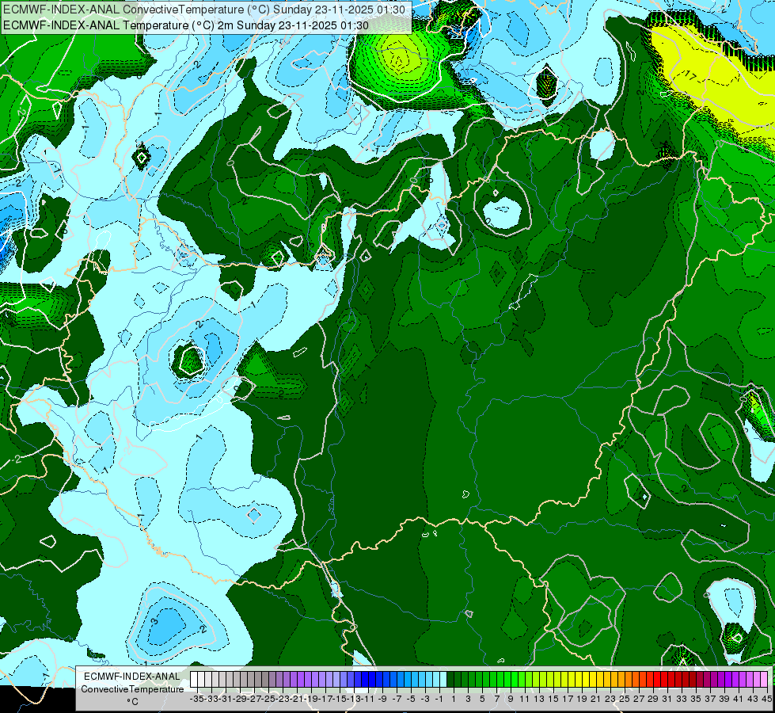The image size is (775, 713).
Task: Click the 45 legend scale value
Action: click(766, 700)
